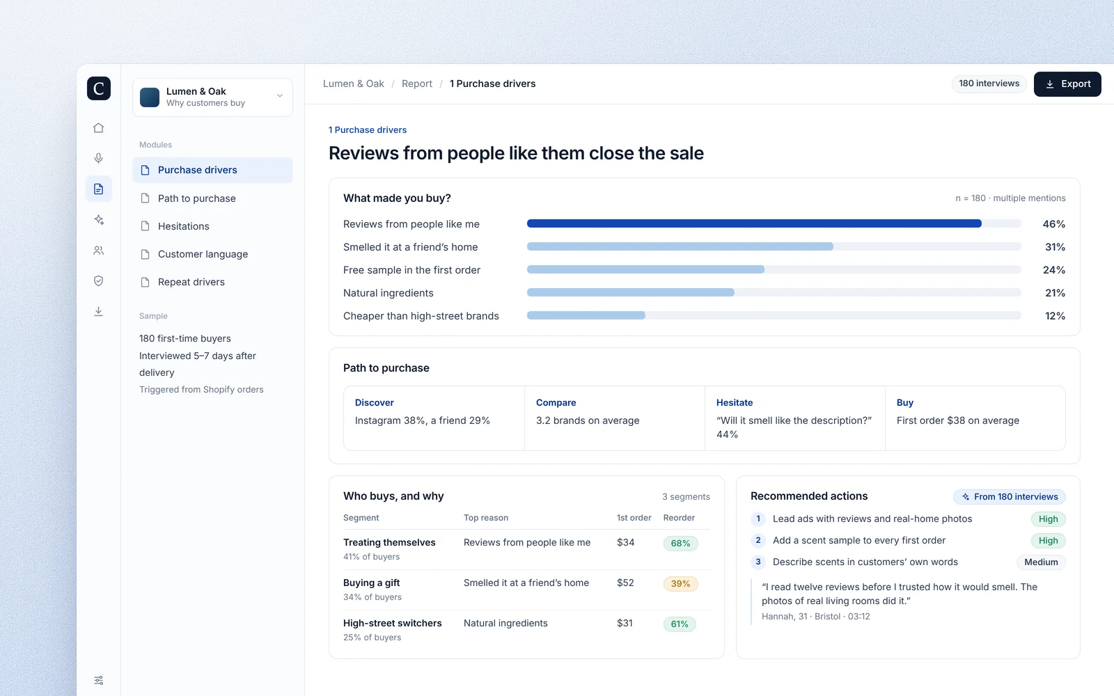The height and width of the screenshot is (696, 1114).
Task: Click the 180 interviews badge
Action: click(x=989, y=84)
